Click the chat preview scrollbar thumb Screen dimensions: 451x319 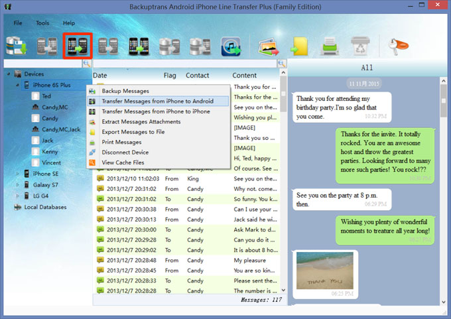[x=444, y=101]
